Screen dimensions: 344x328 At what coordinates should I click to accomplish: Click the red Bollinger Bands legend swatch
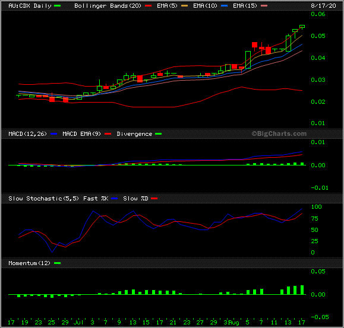click(x=149, y=6)
